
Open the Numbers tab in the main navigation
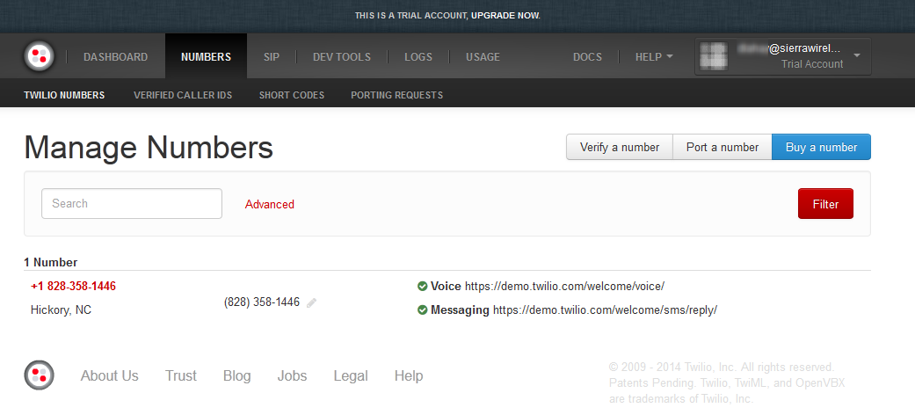click(x=206, y=57)
